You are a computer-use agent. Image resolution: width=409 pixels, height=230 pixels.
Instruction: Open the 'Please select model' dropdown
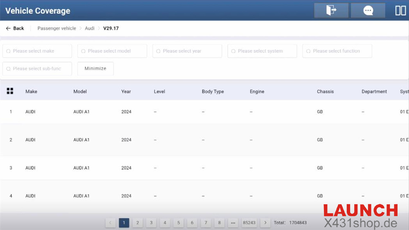click(112, 51)
